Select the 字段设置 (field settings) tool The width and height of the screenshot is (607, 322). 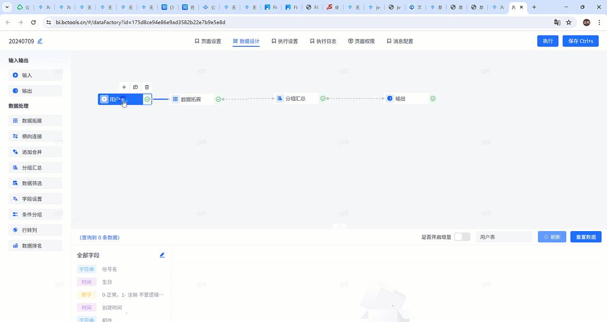35,198
